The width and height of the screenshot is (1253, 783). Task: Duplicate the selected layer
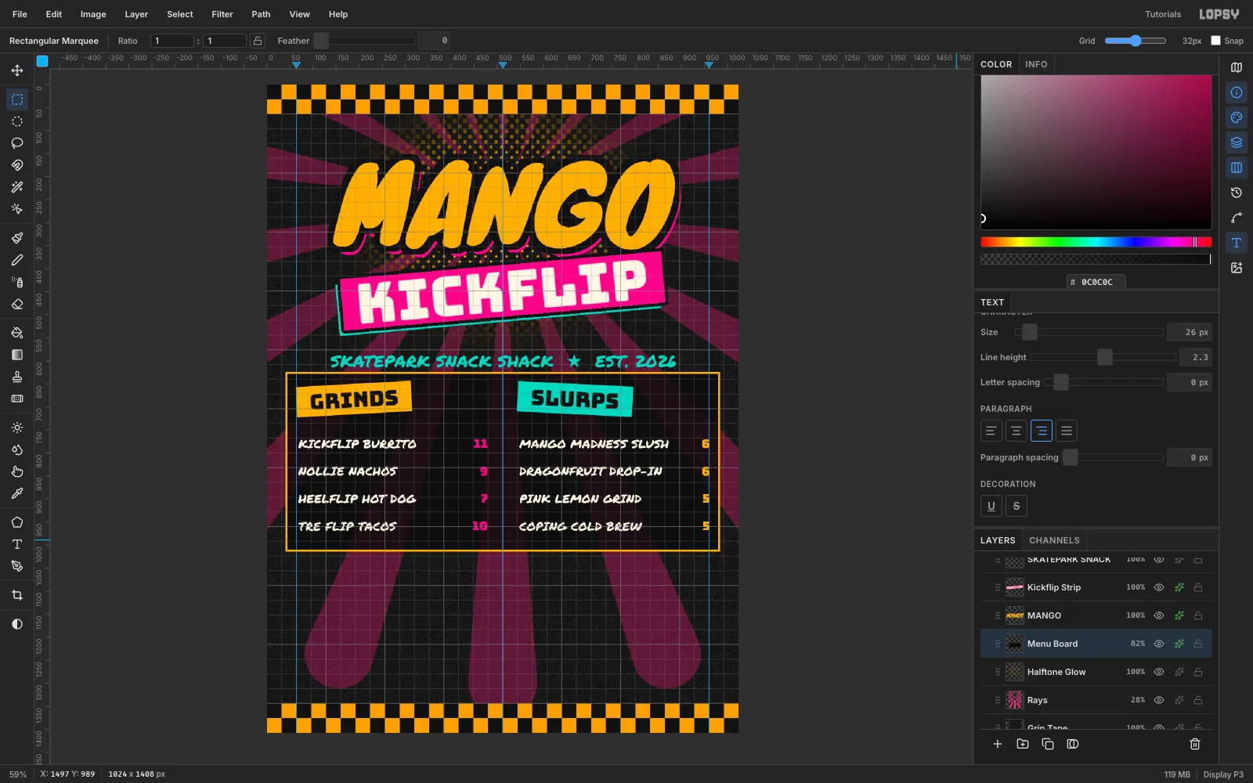[x=1048, y=744]
